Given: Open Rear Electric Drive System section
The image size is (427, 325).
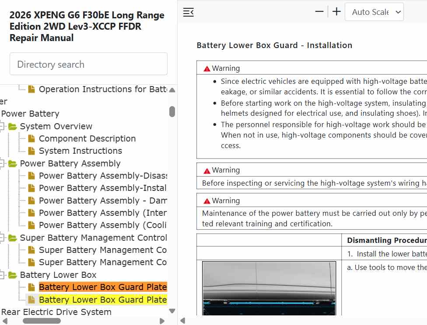Looking at the screenshot, I should [56, 312].
